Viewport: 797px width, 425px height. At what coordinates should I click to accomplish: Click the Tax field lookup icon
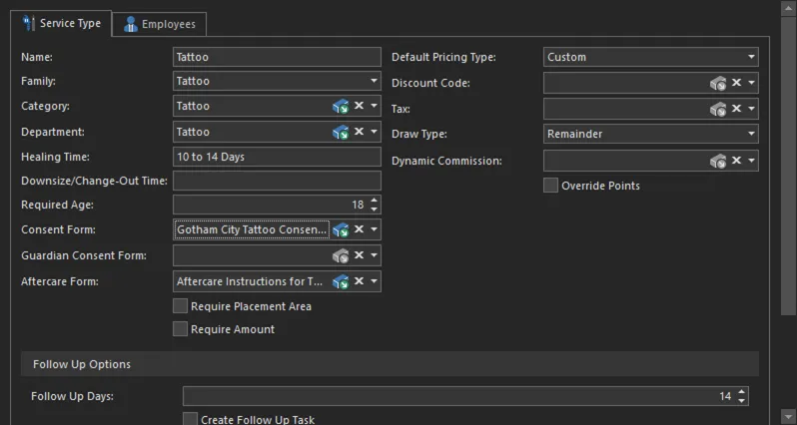(x=718, y=109)
